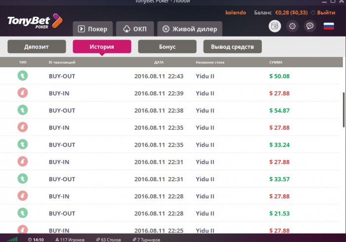Select the История section

102,46
